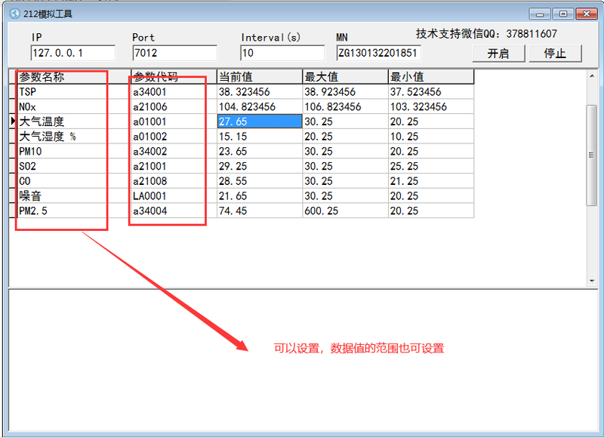
Task: Click the 参数名称 column header
Action: [x=74, y=77]
